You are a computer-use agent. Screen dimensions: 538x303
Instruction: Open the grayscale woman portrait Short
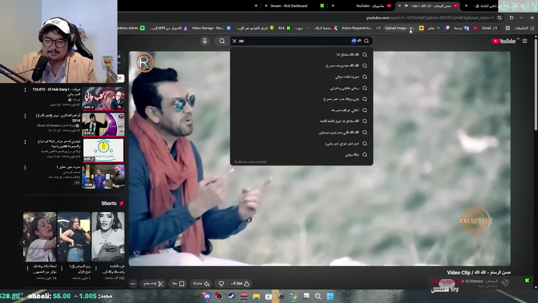108,237
